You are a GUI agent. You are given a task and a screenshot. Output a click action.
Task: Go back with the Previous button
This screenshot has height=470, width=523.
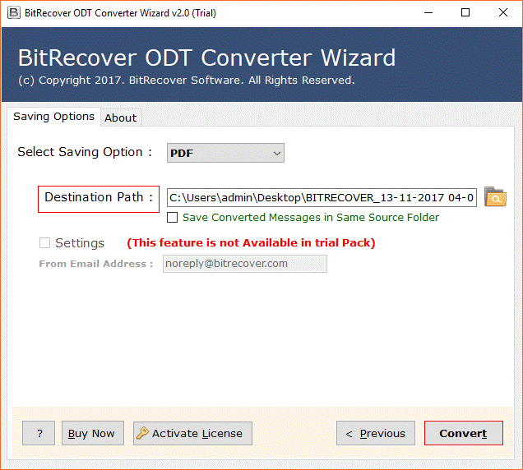(x=376, y=433)
